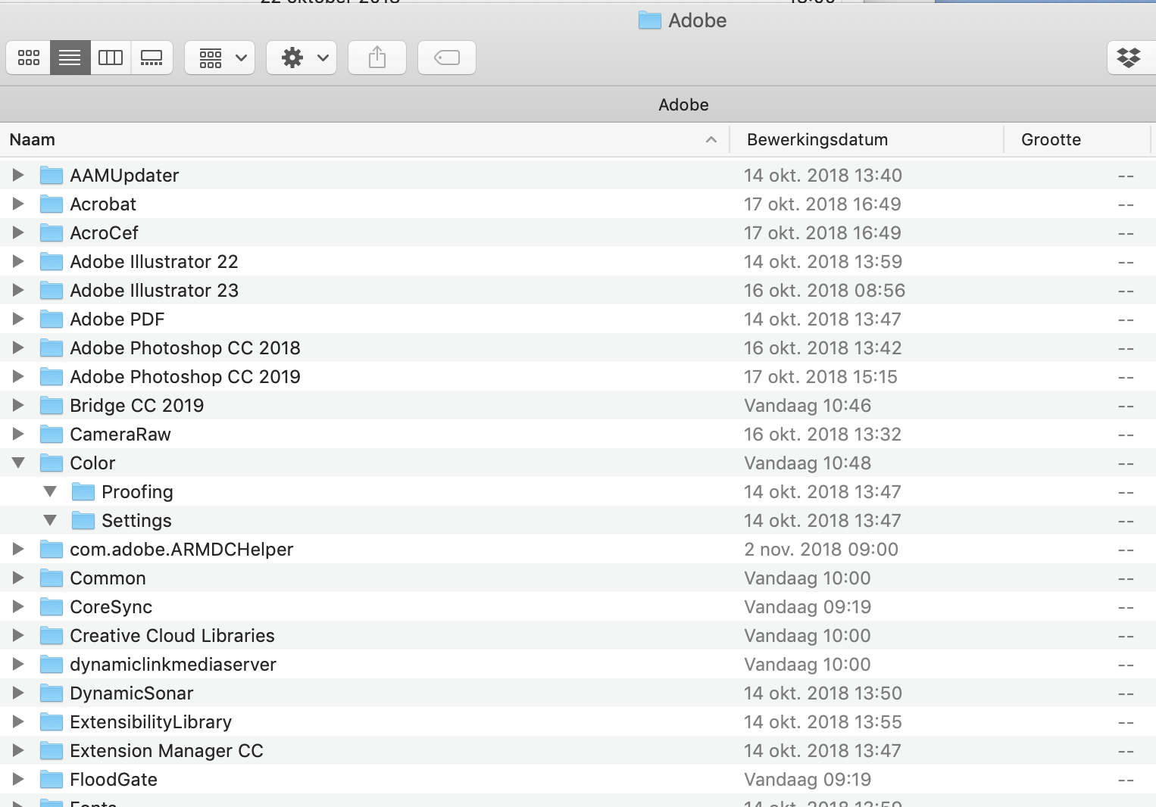Select the Color folder icon
1156x807 pixels.
[52, 463]
